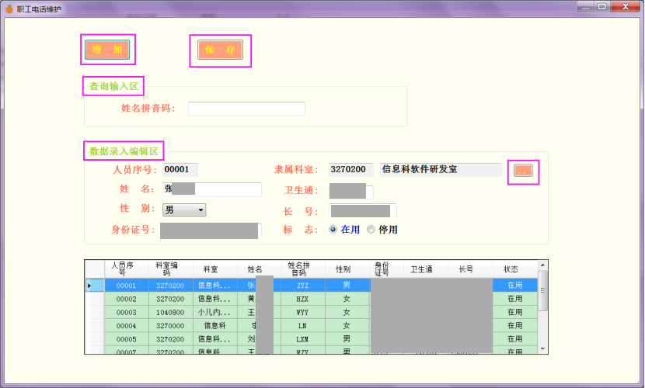Click the 姓名拼音码 column header in table
The height and width of the screenshot is (388, 645).
(302, 269)
